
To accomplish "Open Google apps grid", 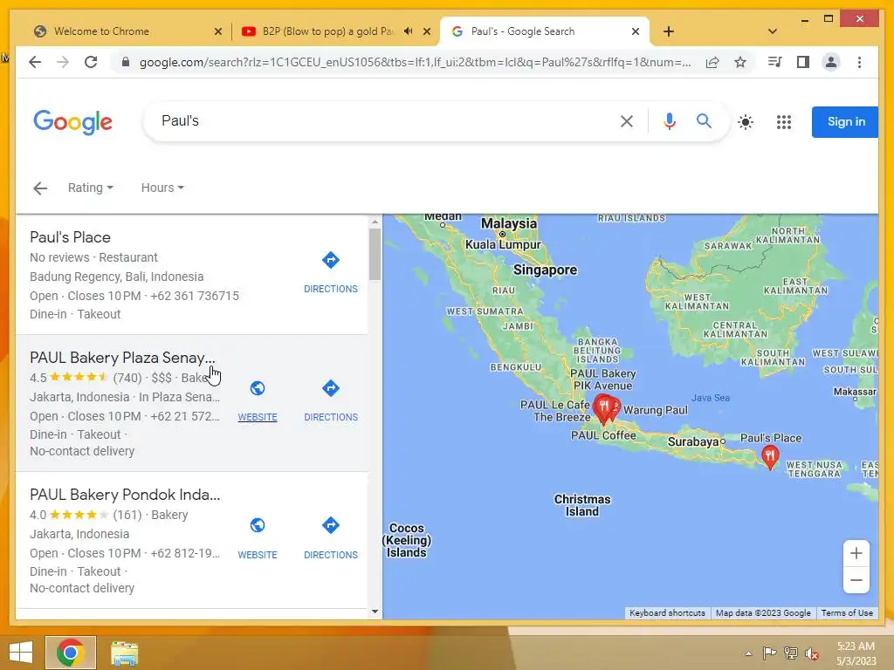I will tap(784, 122).
